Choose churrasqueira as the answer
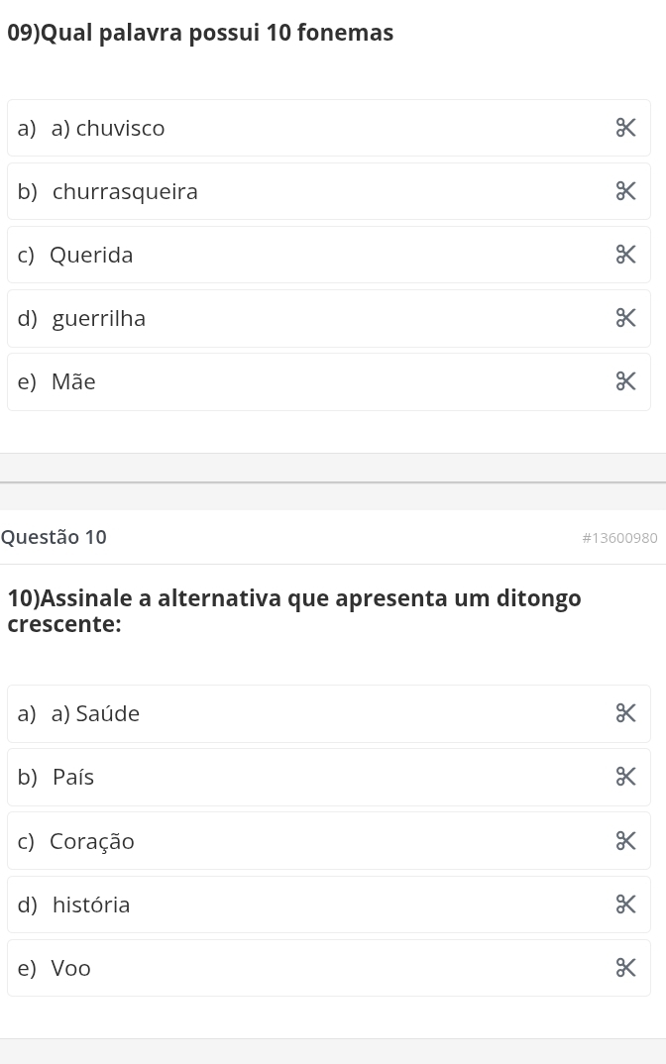The image size is (666, 1064). [125, 191]
